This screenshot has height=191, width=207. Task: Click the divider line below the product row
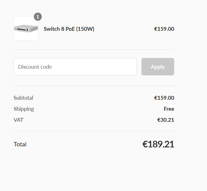(94, 49)
